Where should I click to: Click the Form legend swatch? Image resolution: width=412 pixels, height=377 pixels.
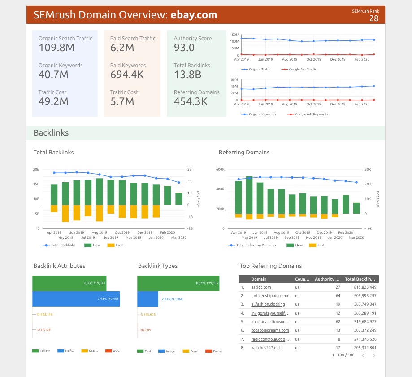186,351
